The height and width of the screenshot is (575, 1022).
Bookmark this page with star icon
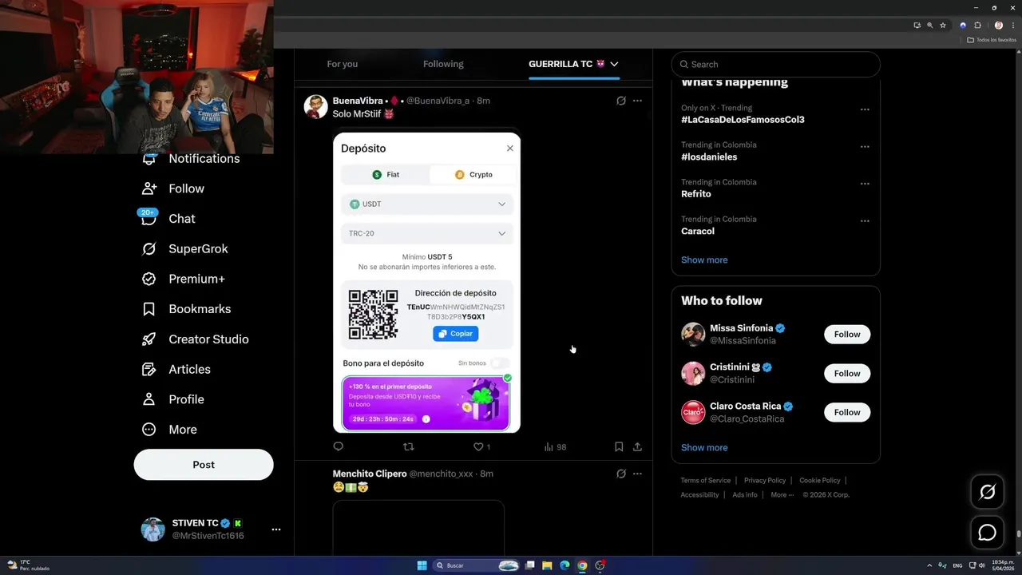pos(943,26)
